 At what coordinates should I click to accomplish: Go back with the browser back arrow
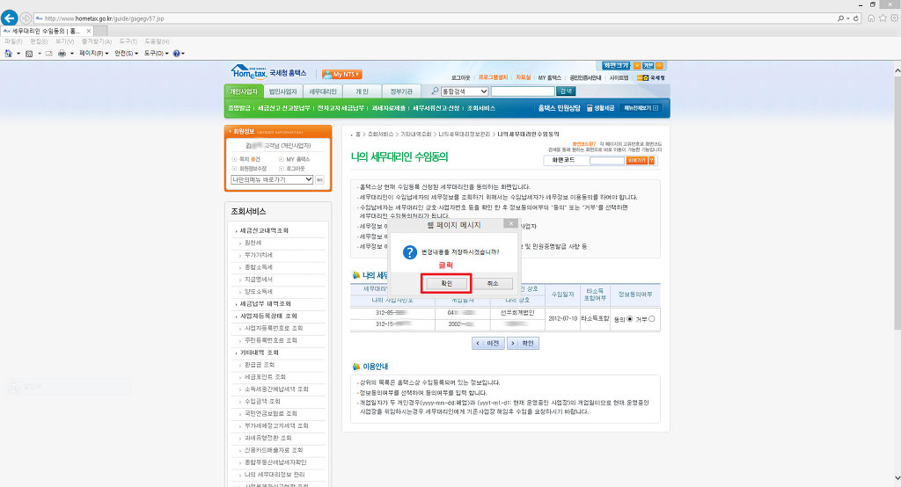tap(9, 18)
